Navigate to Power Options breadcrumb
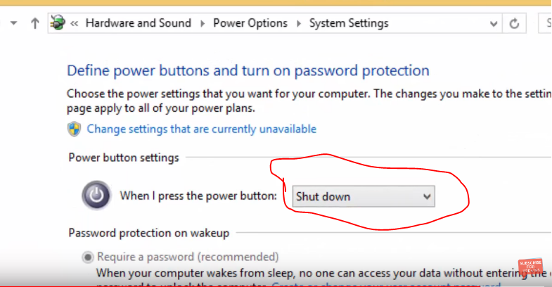 (250, 23)
